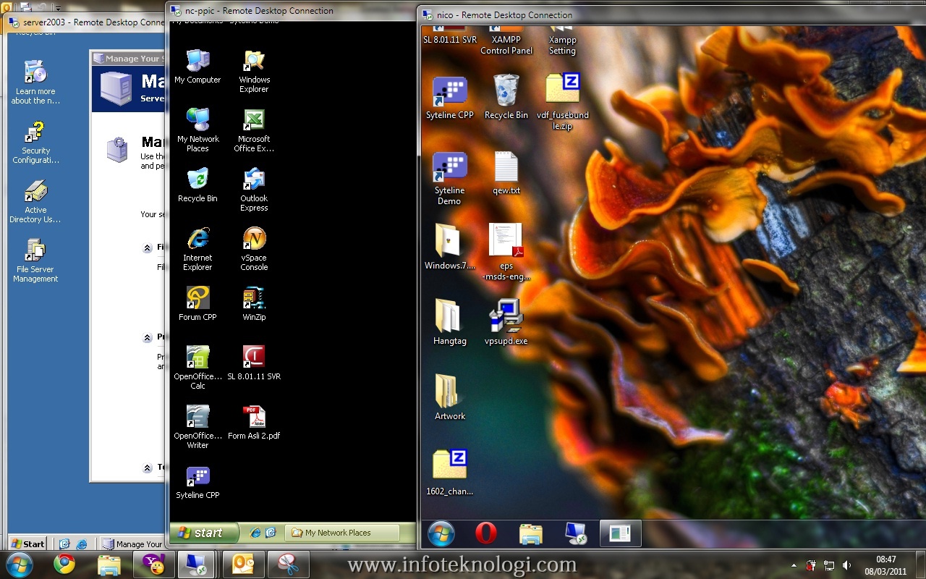Launch vSpace Console shortcut

pyautogui.click(x=254, y=249)
